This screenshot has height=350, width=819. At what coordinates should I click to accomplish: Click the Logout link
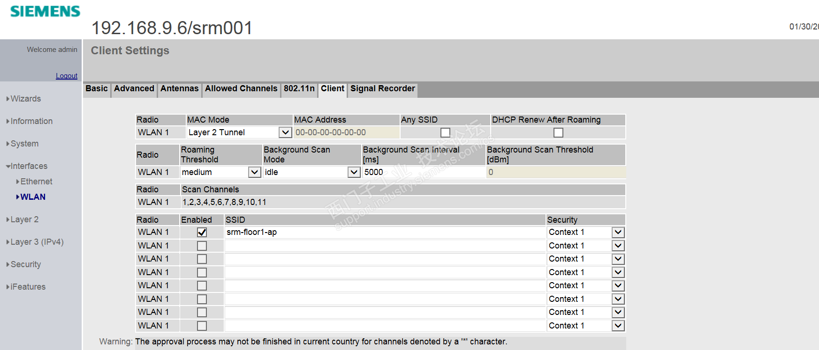(67, 76)
